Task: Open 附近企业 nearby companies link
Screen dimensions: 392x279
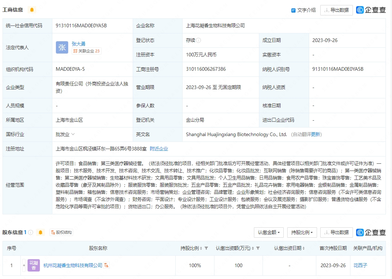Action: click(159, 149)
